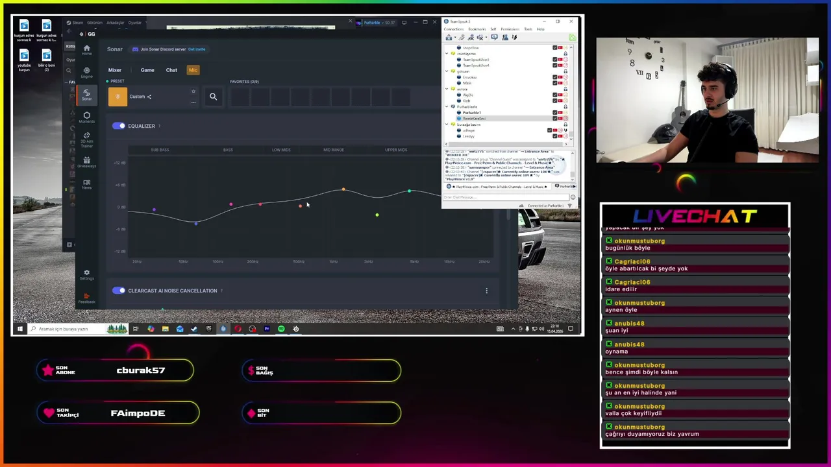Click the TeamSpeak chat message input

(506, 197)
